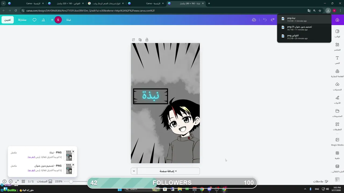The height and width of the screenshot is (193, 344).
Task: Dismiss the تصميم بدون عنوان download notification
Action: [x=73, y=165]
